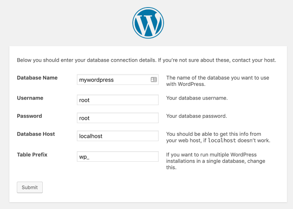Click the text 'Your database password.'

pyautogui.click(x=197, y=116)
